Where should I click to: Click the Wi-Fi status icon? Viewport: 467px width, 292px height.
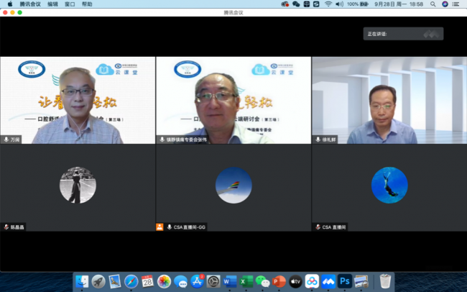tap(328, 4)
